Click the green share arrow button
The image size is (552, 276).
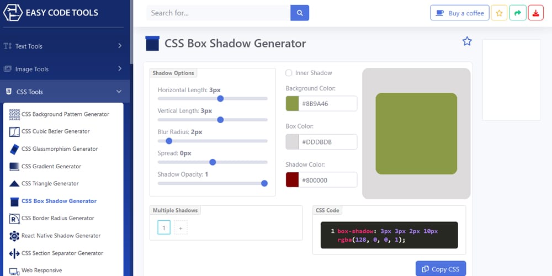pos(518,13)
